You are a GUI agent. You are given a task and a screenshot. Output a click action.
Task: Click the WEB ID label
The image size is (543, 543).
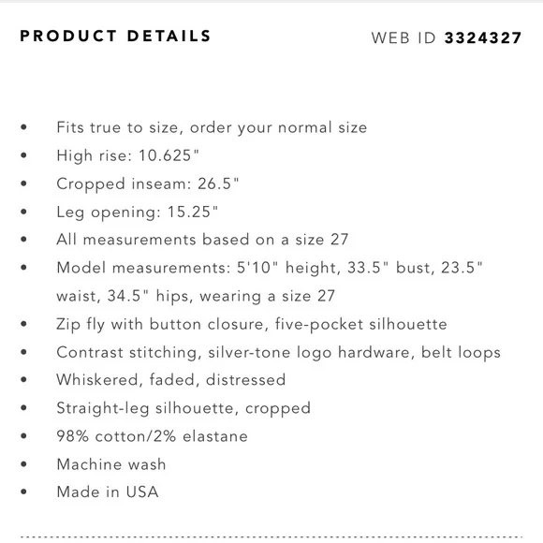[404, 37]
